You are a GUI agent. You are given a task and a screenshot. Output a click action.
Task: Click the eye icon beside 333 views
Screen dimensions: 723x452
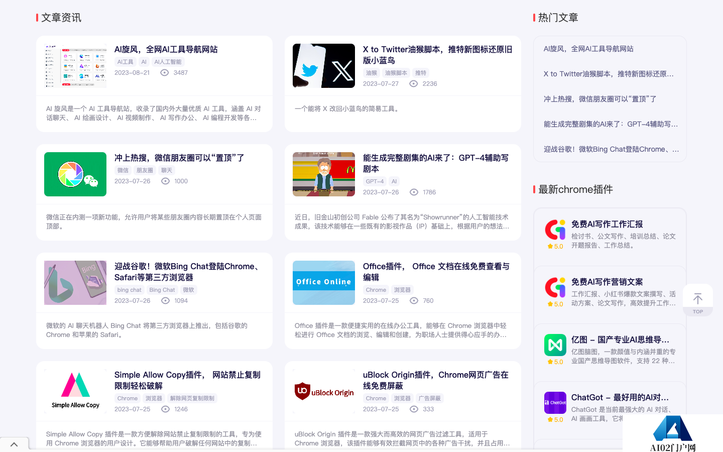(414, 409)
